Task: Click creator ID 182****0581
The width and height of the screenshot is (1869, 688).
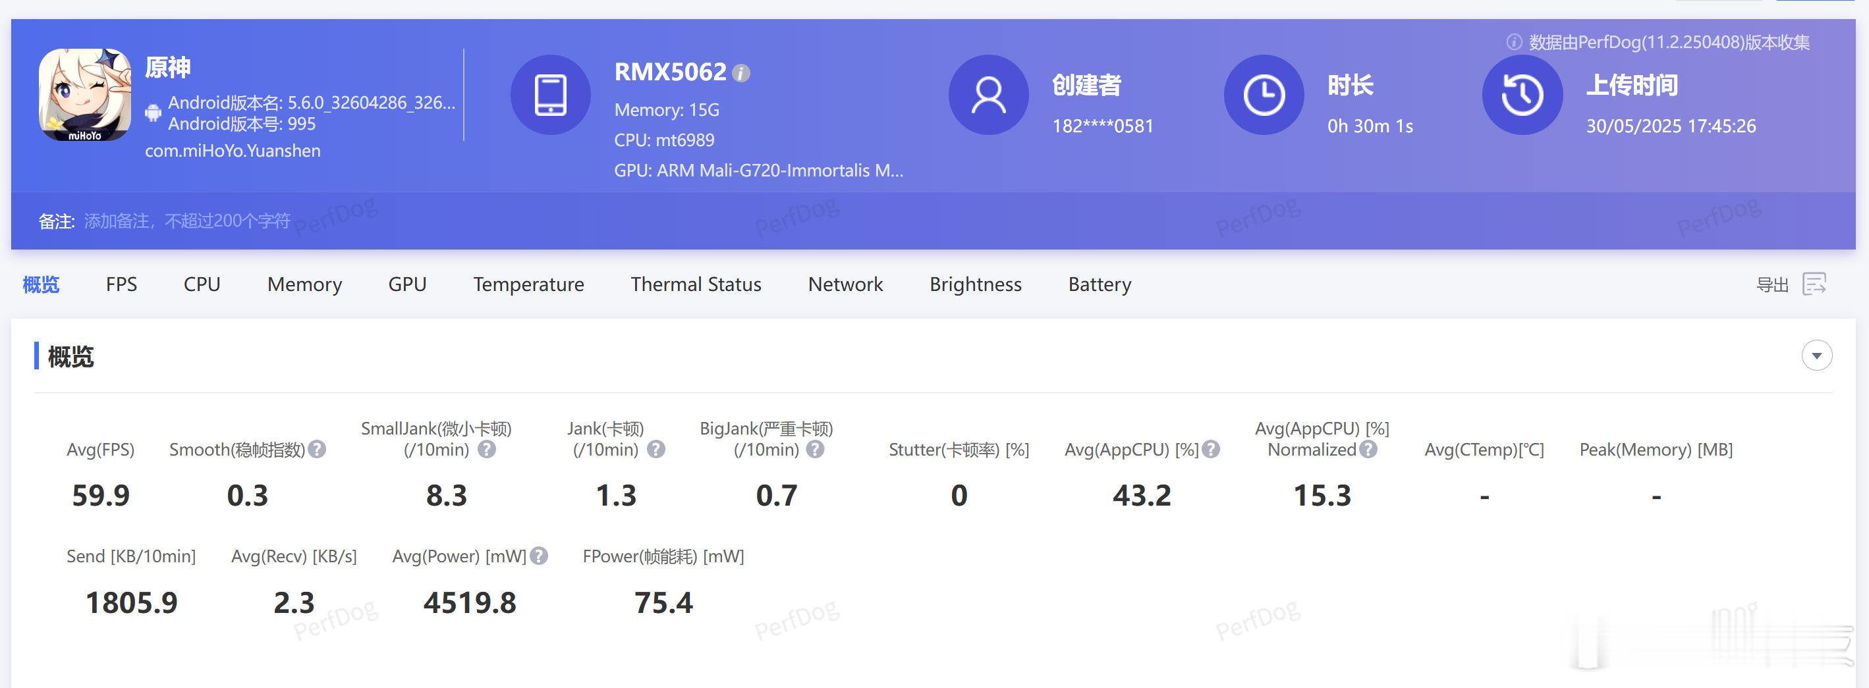Action: coord(1102,126)
